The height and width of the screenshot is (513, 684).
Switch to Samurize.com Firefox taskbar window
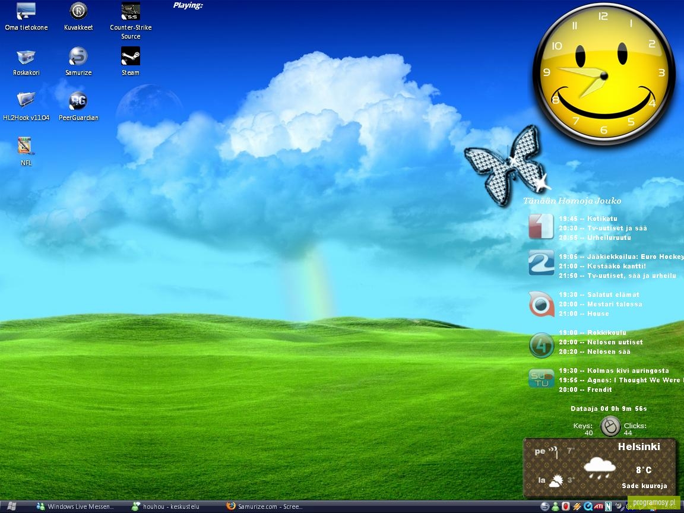[x=264, y=506]
